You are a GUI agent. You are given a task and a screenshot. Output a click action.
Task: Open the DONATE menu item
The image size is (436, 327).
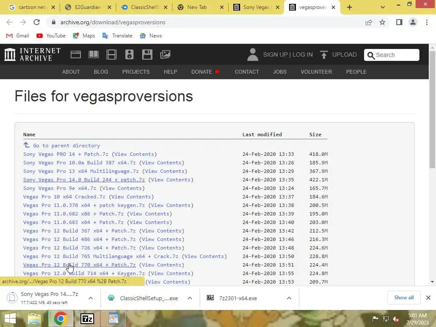[x=205, y=72]
